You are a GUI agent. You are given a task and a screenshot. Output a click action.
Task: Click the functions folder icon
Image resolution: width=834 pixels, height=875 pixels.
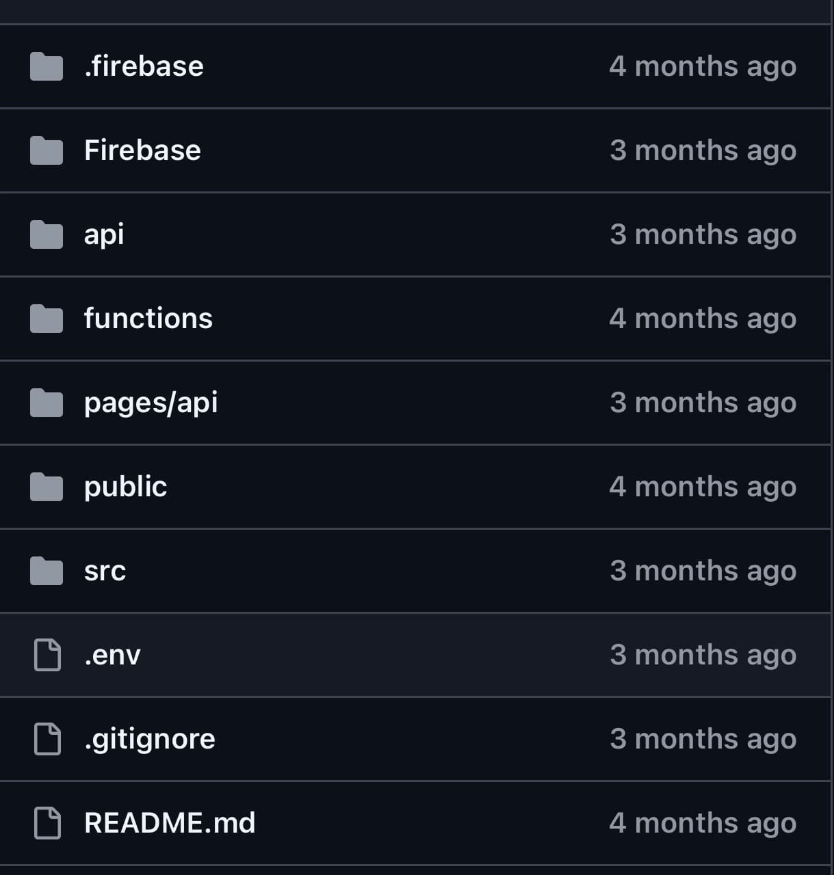pyautogui.click(x=47, y=319)
